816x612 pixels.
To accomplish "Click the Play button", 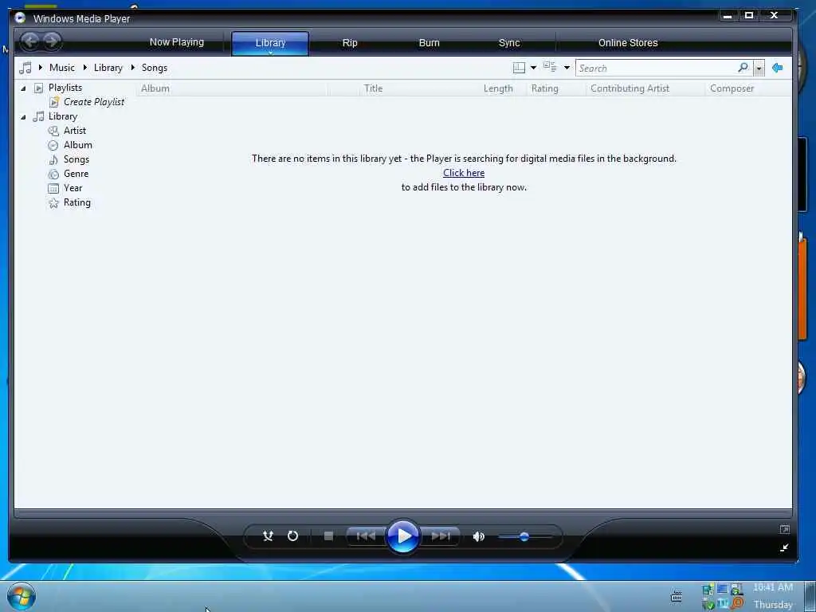I will pos(403,536).
